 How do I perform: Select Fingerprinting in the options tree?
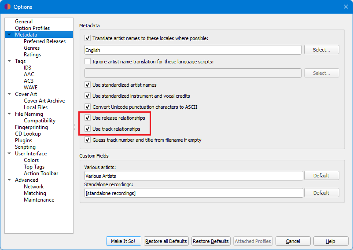31,127
